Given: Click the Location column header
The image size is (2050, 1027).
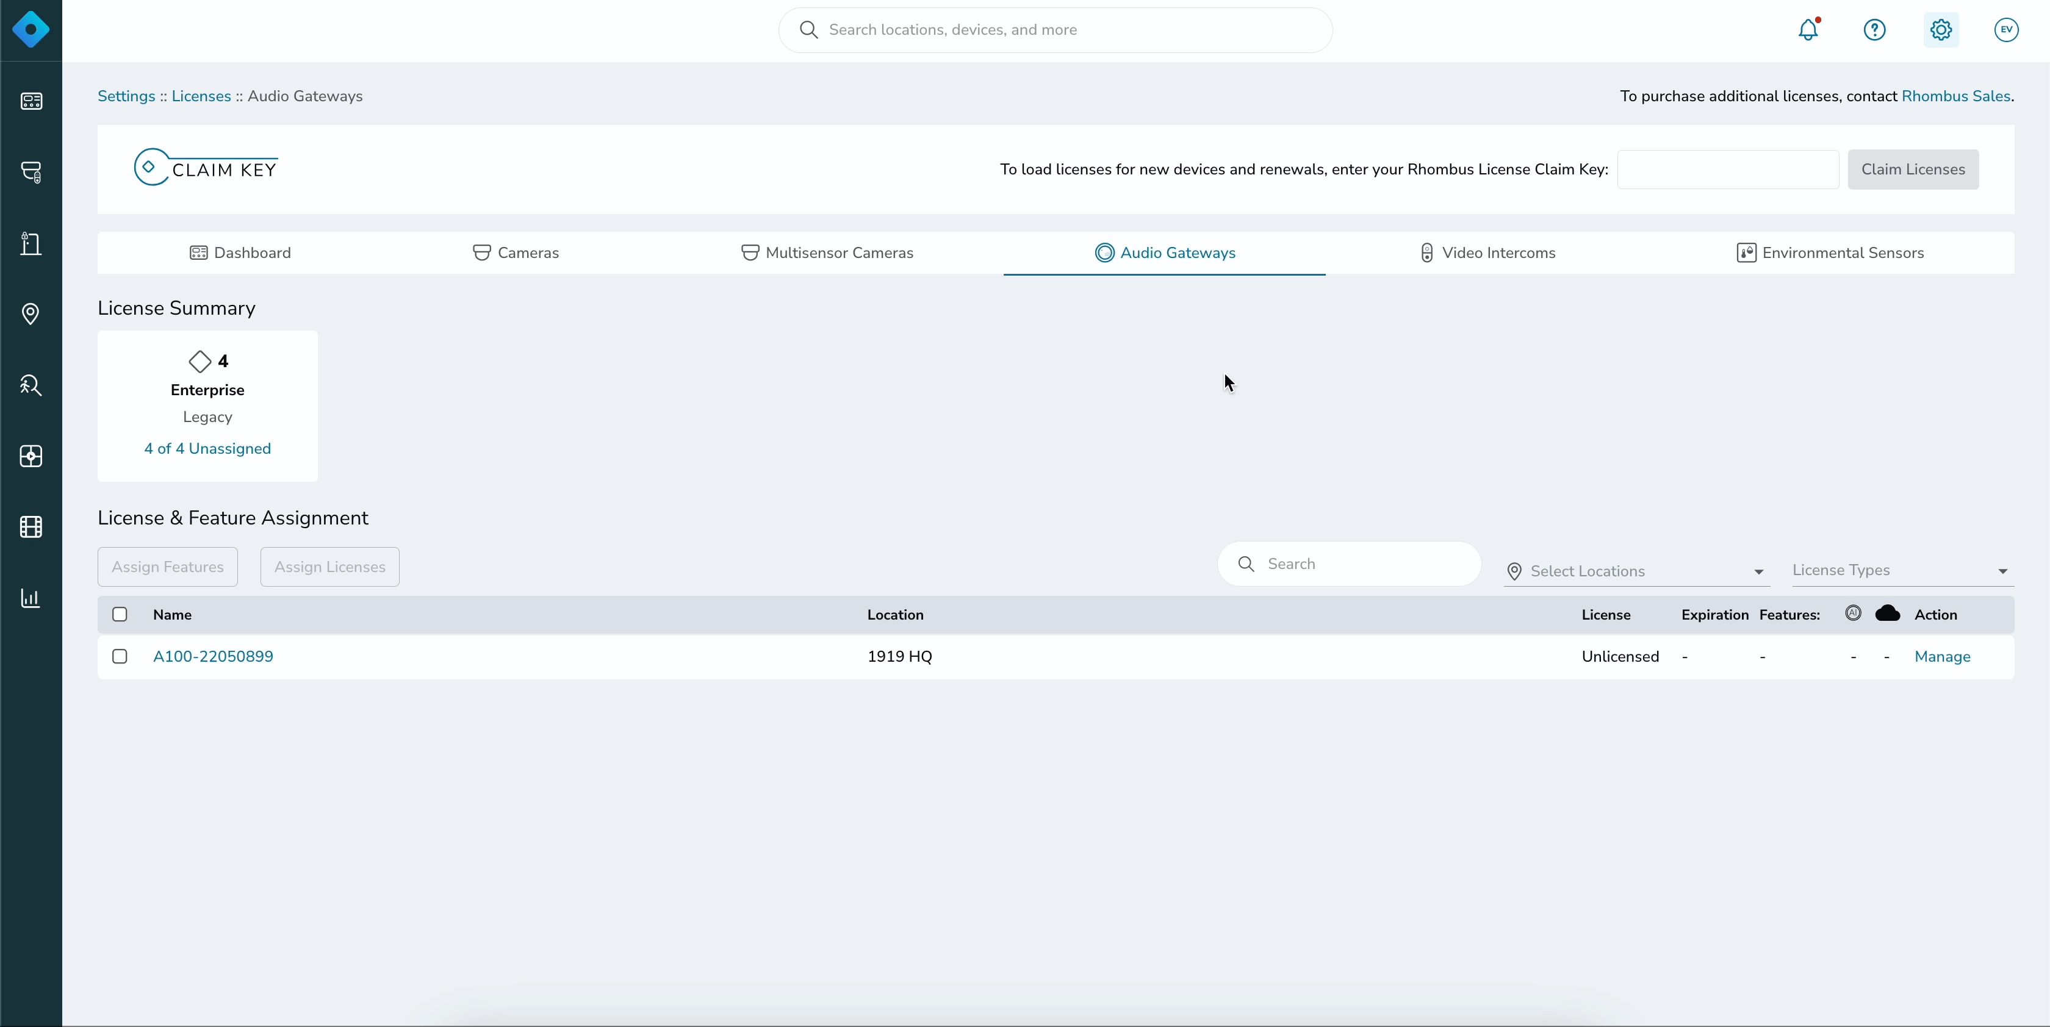Looking at the screenshot, I should pos(895,615).
